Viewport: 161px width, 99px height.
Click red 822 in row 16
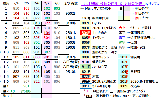[x=37, y=82]
